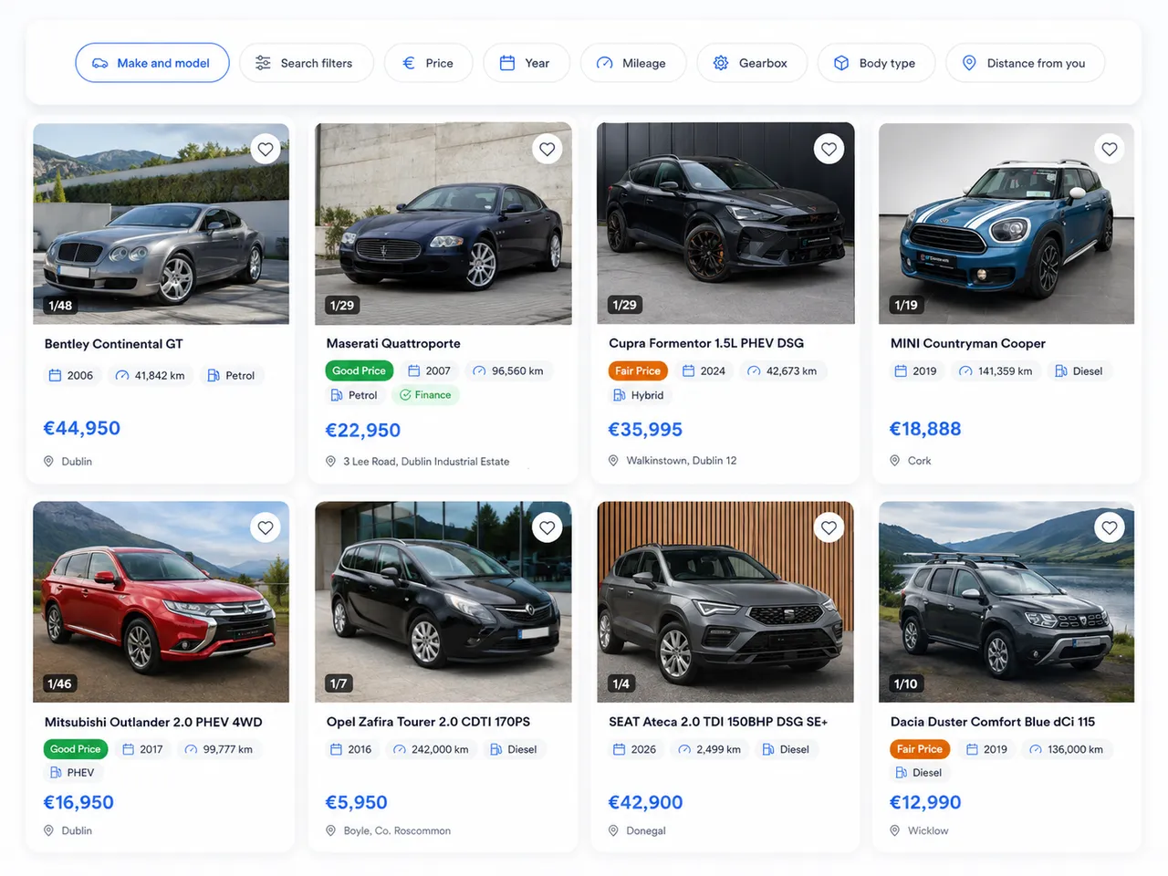Open SEAT Ateca 2.0 TDI title link

[x=718, y=722]
